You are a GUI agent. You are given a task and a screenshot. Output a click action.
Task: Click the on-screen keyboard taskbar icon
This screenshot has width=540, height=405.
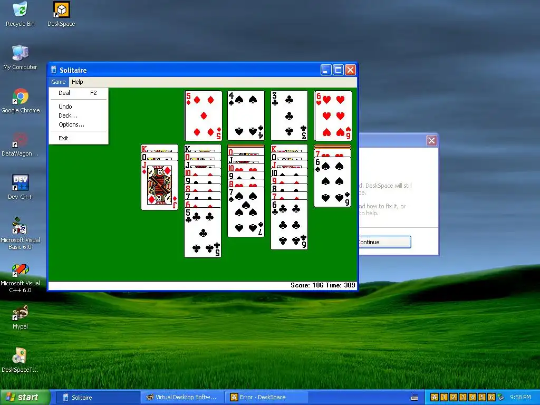[414, 398]
